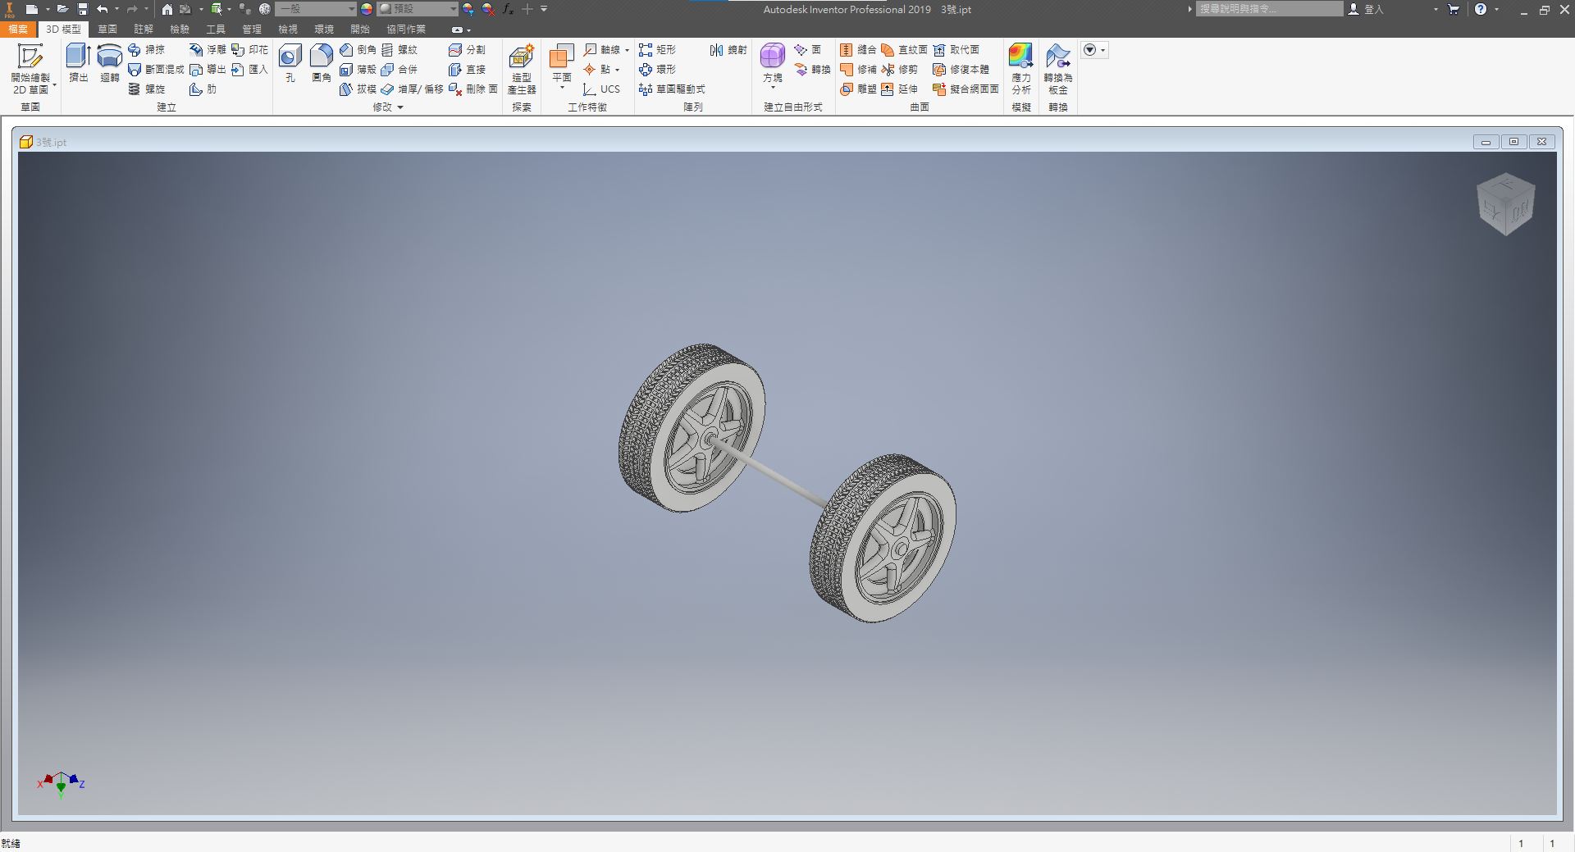Switch to the 草圖 ribbon tab

point(107,29)
